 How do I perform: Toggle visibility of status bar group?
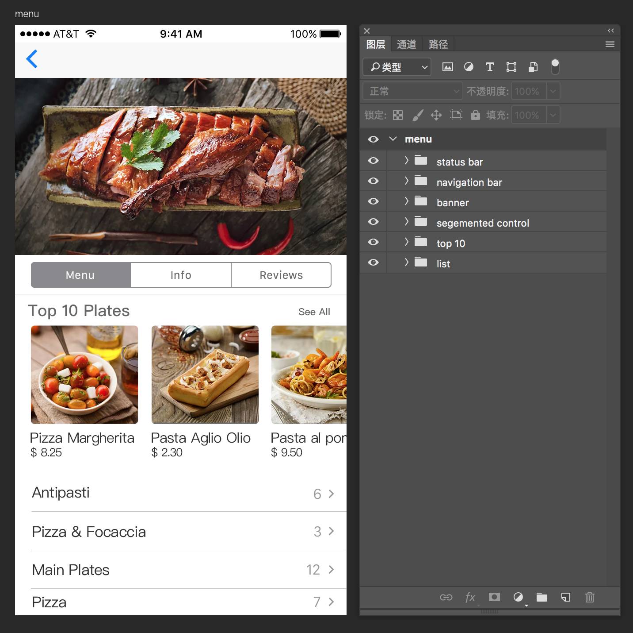pyautogui.click(x=373, y=161)
